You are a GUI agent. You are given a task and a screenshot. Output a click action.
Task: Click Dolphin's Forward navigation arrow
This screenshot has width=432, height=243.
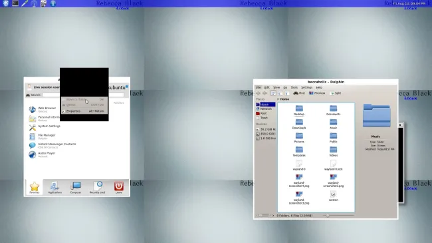point(265,93)
